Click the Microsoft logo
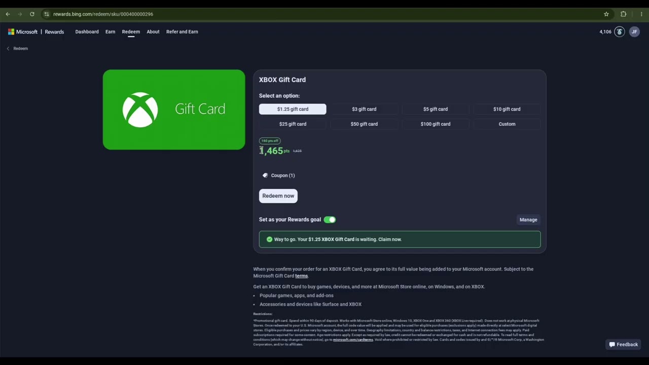Image resolution: width=649 pixels, height=365 pixels. point(23,32)
